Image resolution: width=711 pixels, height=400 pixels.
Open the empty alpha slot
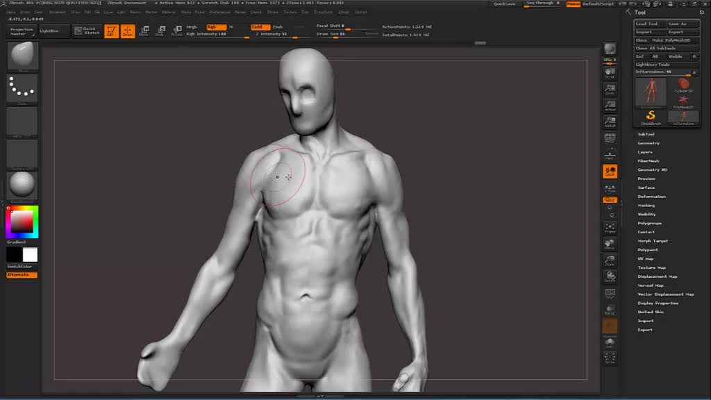22,122
